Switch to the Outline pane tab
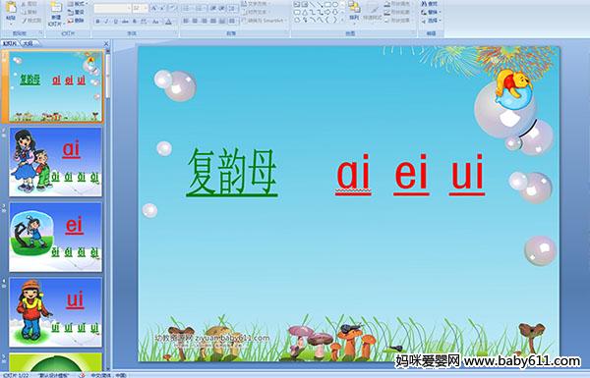 28,43
